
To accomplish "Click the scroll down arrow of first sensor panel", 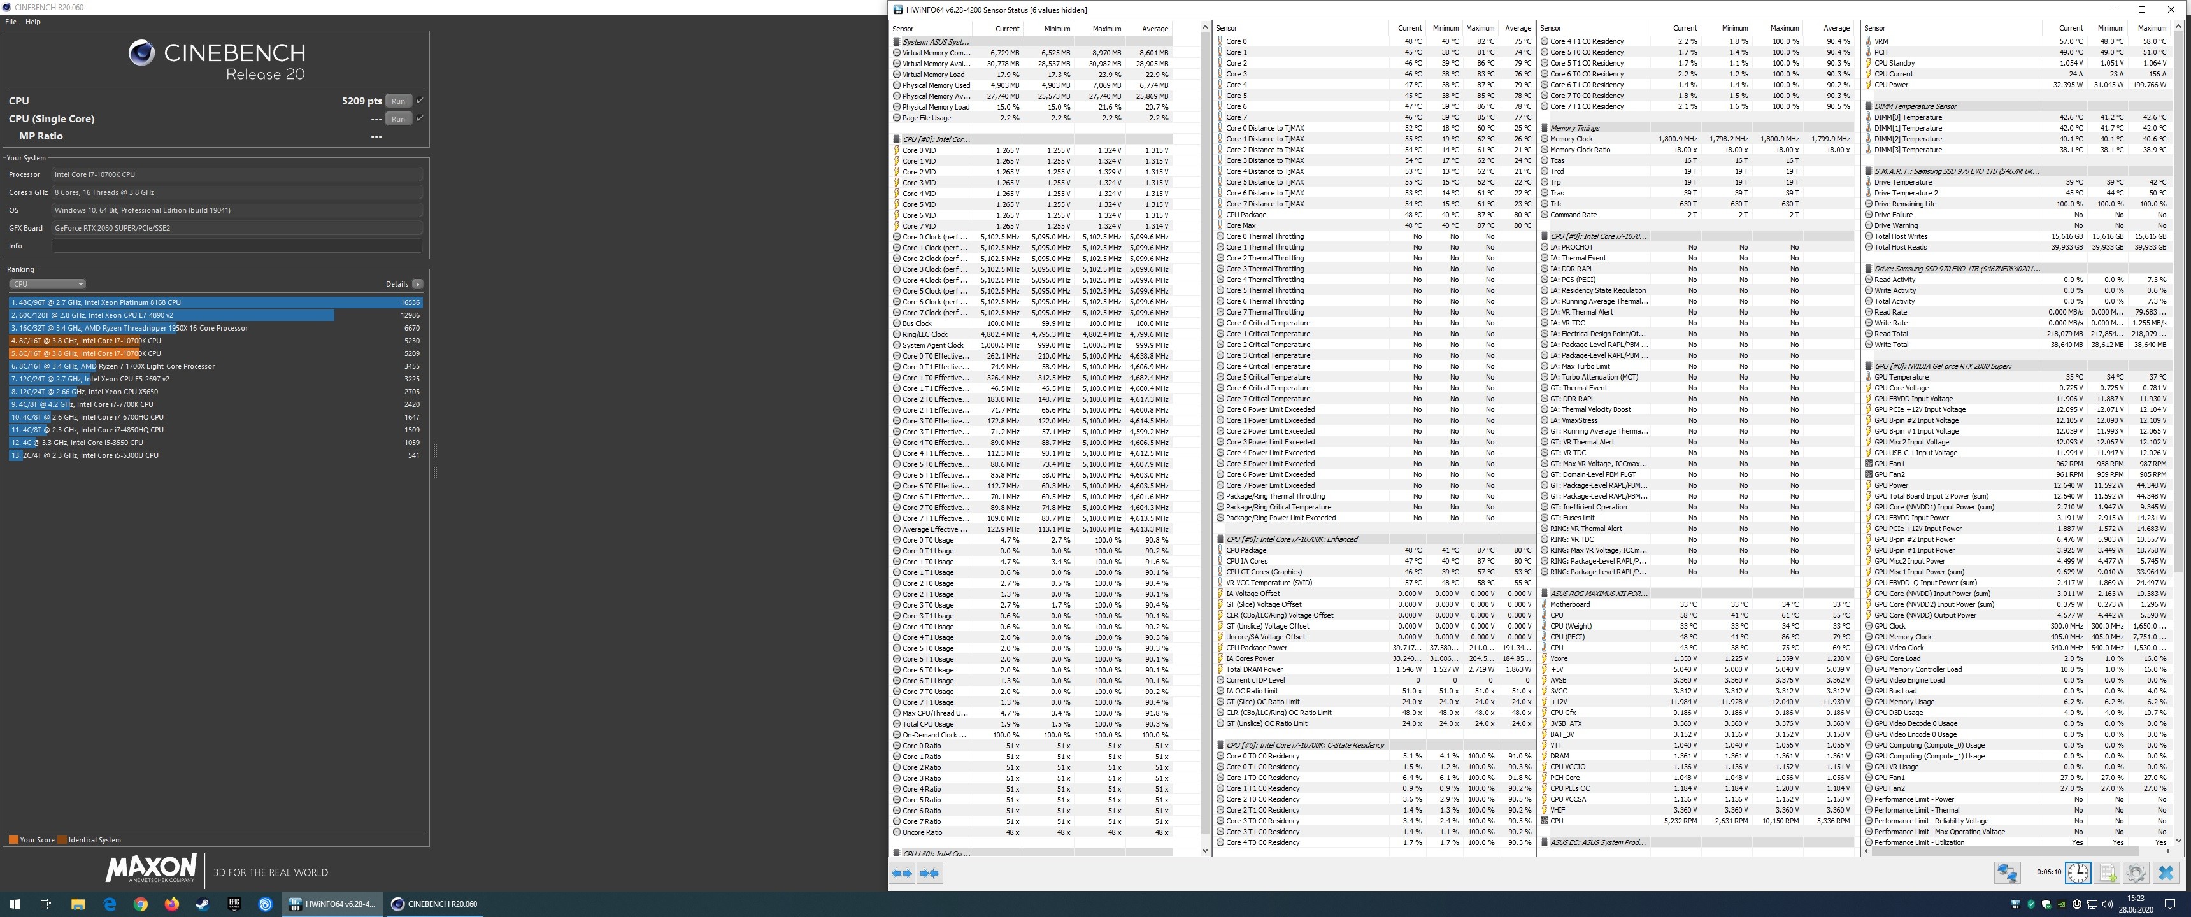I will tap(1205, 849).
